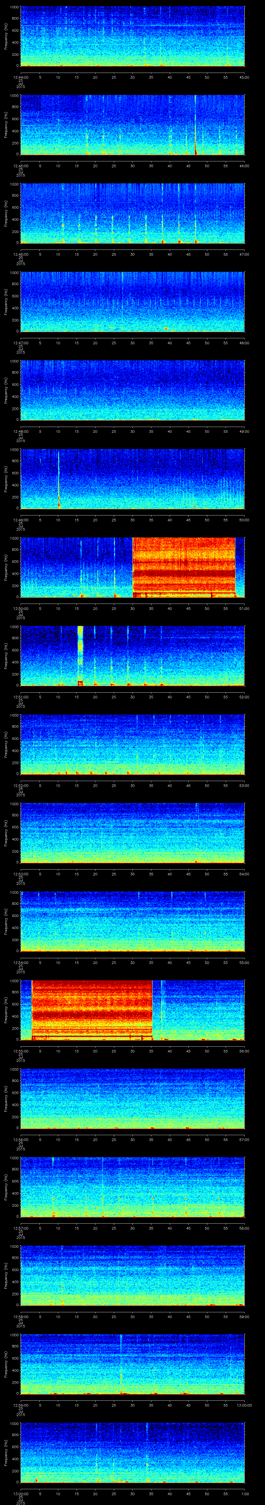This screenshot has height=1505, width=265.
Task: Click the tall spike near 10 seconds in the 12:49 panel
Action: click(x=58, y=479)
